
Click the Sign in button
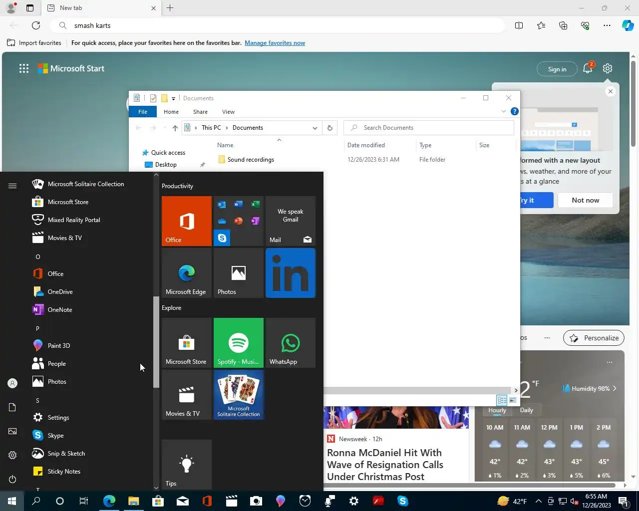[557, 69]
